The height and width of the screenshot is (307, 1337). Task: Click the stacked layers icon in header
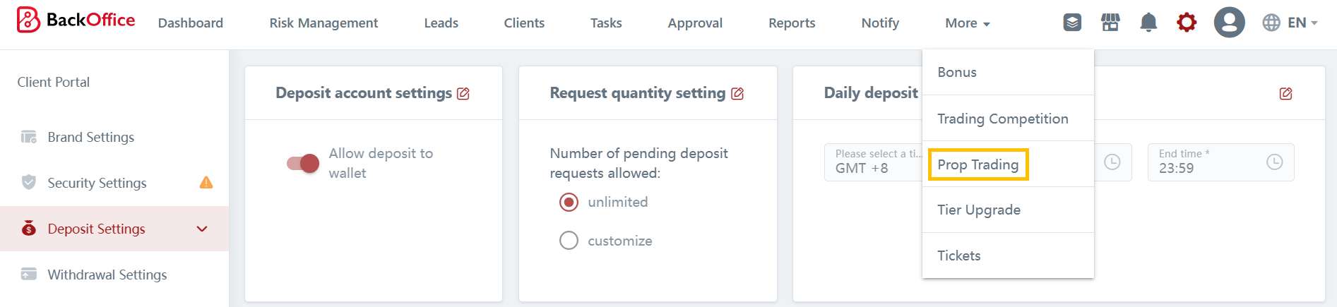[x=1072, y=23]
